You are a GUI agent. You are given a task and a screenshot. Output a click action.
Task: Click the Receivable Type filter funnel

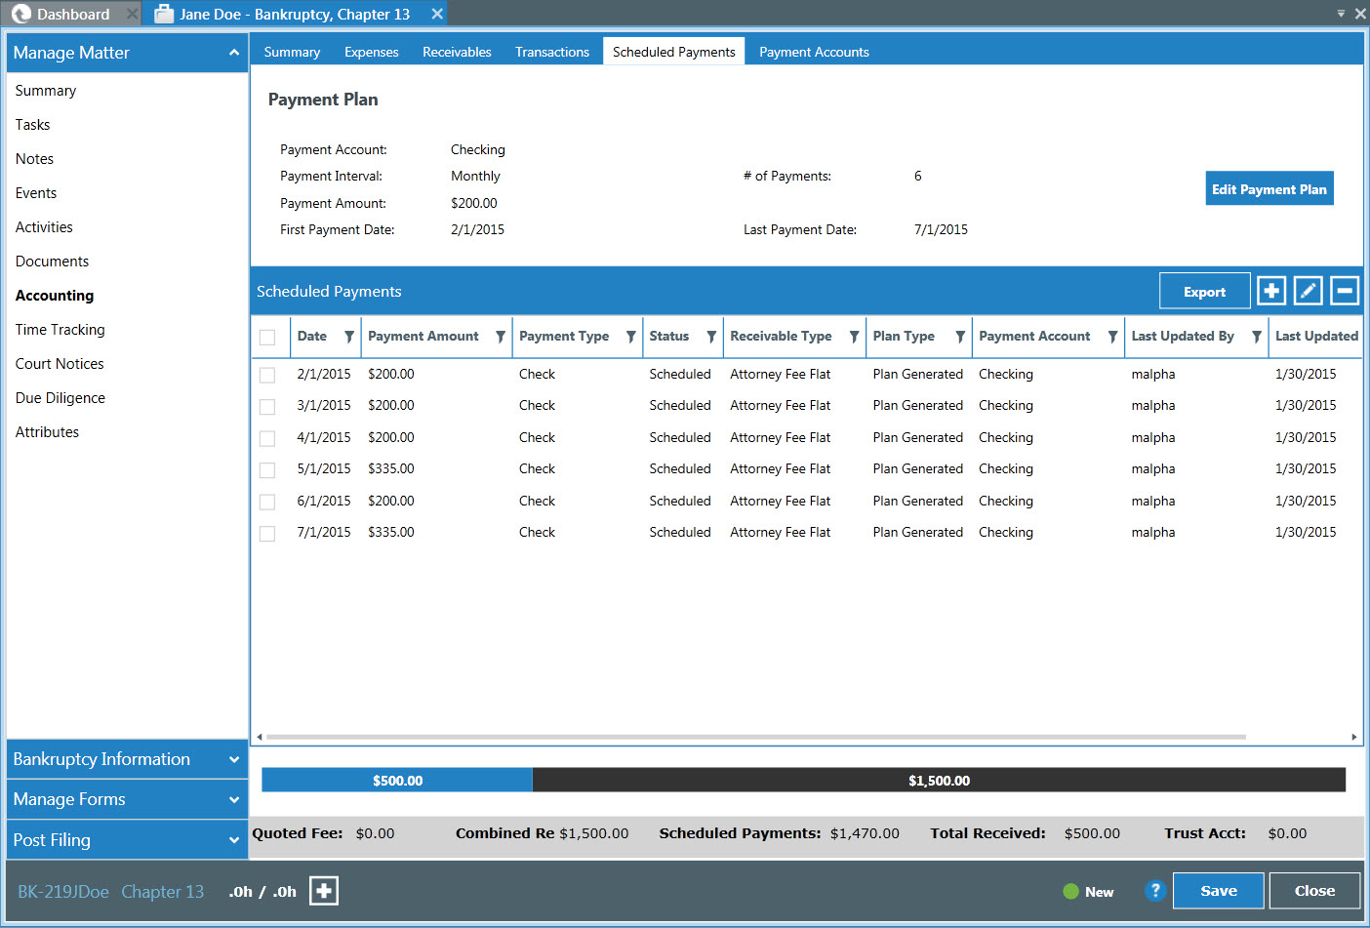coord(854,337)
